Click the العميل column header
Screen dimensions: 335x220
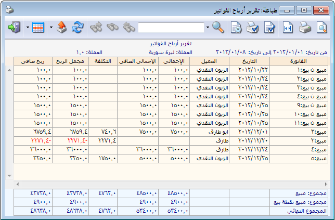[x=209, y=61]
